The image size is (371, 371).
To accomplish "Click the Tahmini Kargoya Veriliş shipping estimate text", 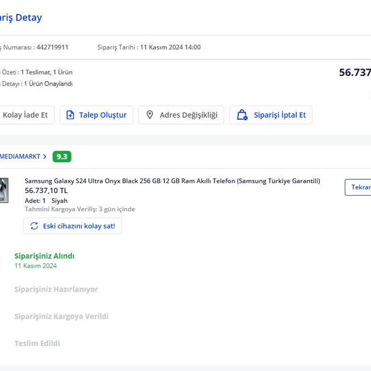I will (x=80, y=209).
